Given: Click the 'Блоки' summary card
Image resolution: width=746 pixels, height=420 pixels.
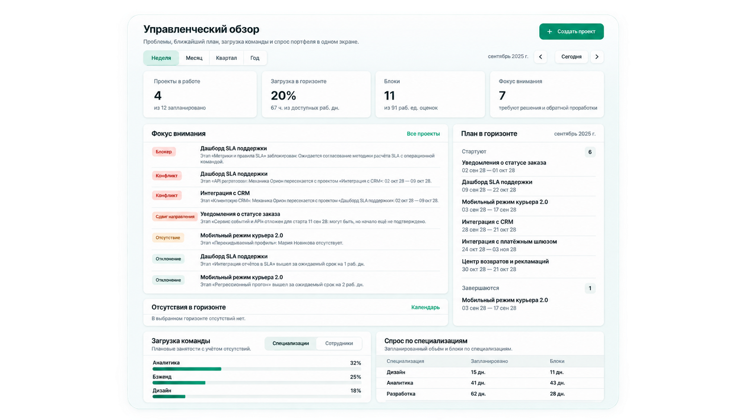Looking at the screenshot, I should pyautogui.click(x=430, y=94).
